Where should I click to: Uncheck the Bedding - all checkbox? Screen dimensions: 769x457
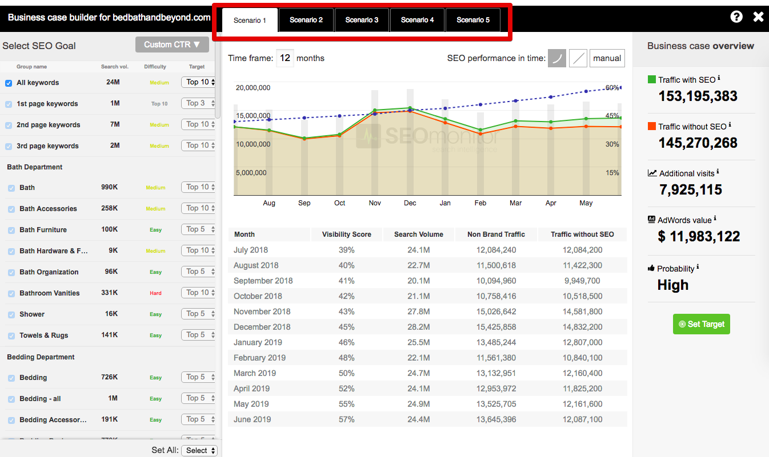[11, 399]
